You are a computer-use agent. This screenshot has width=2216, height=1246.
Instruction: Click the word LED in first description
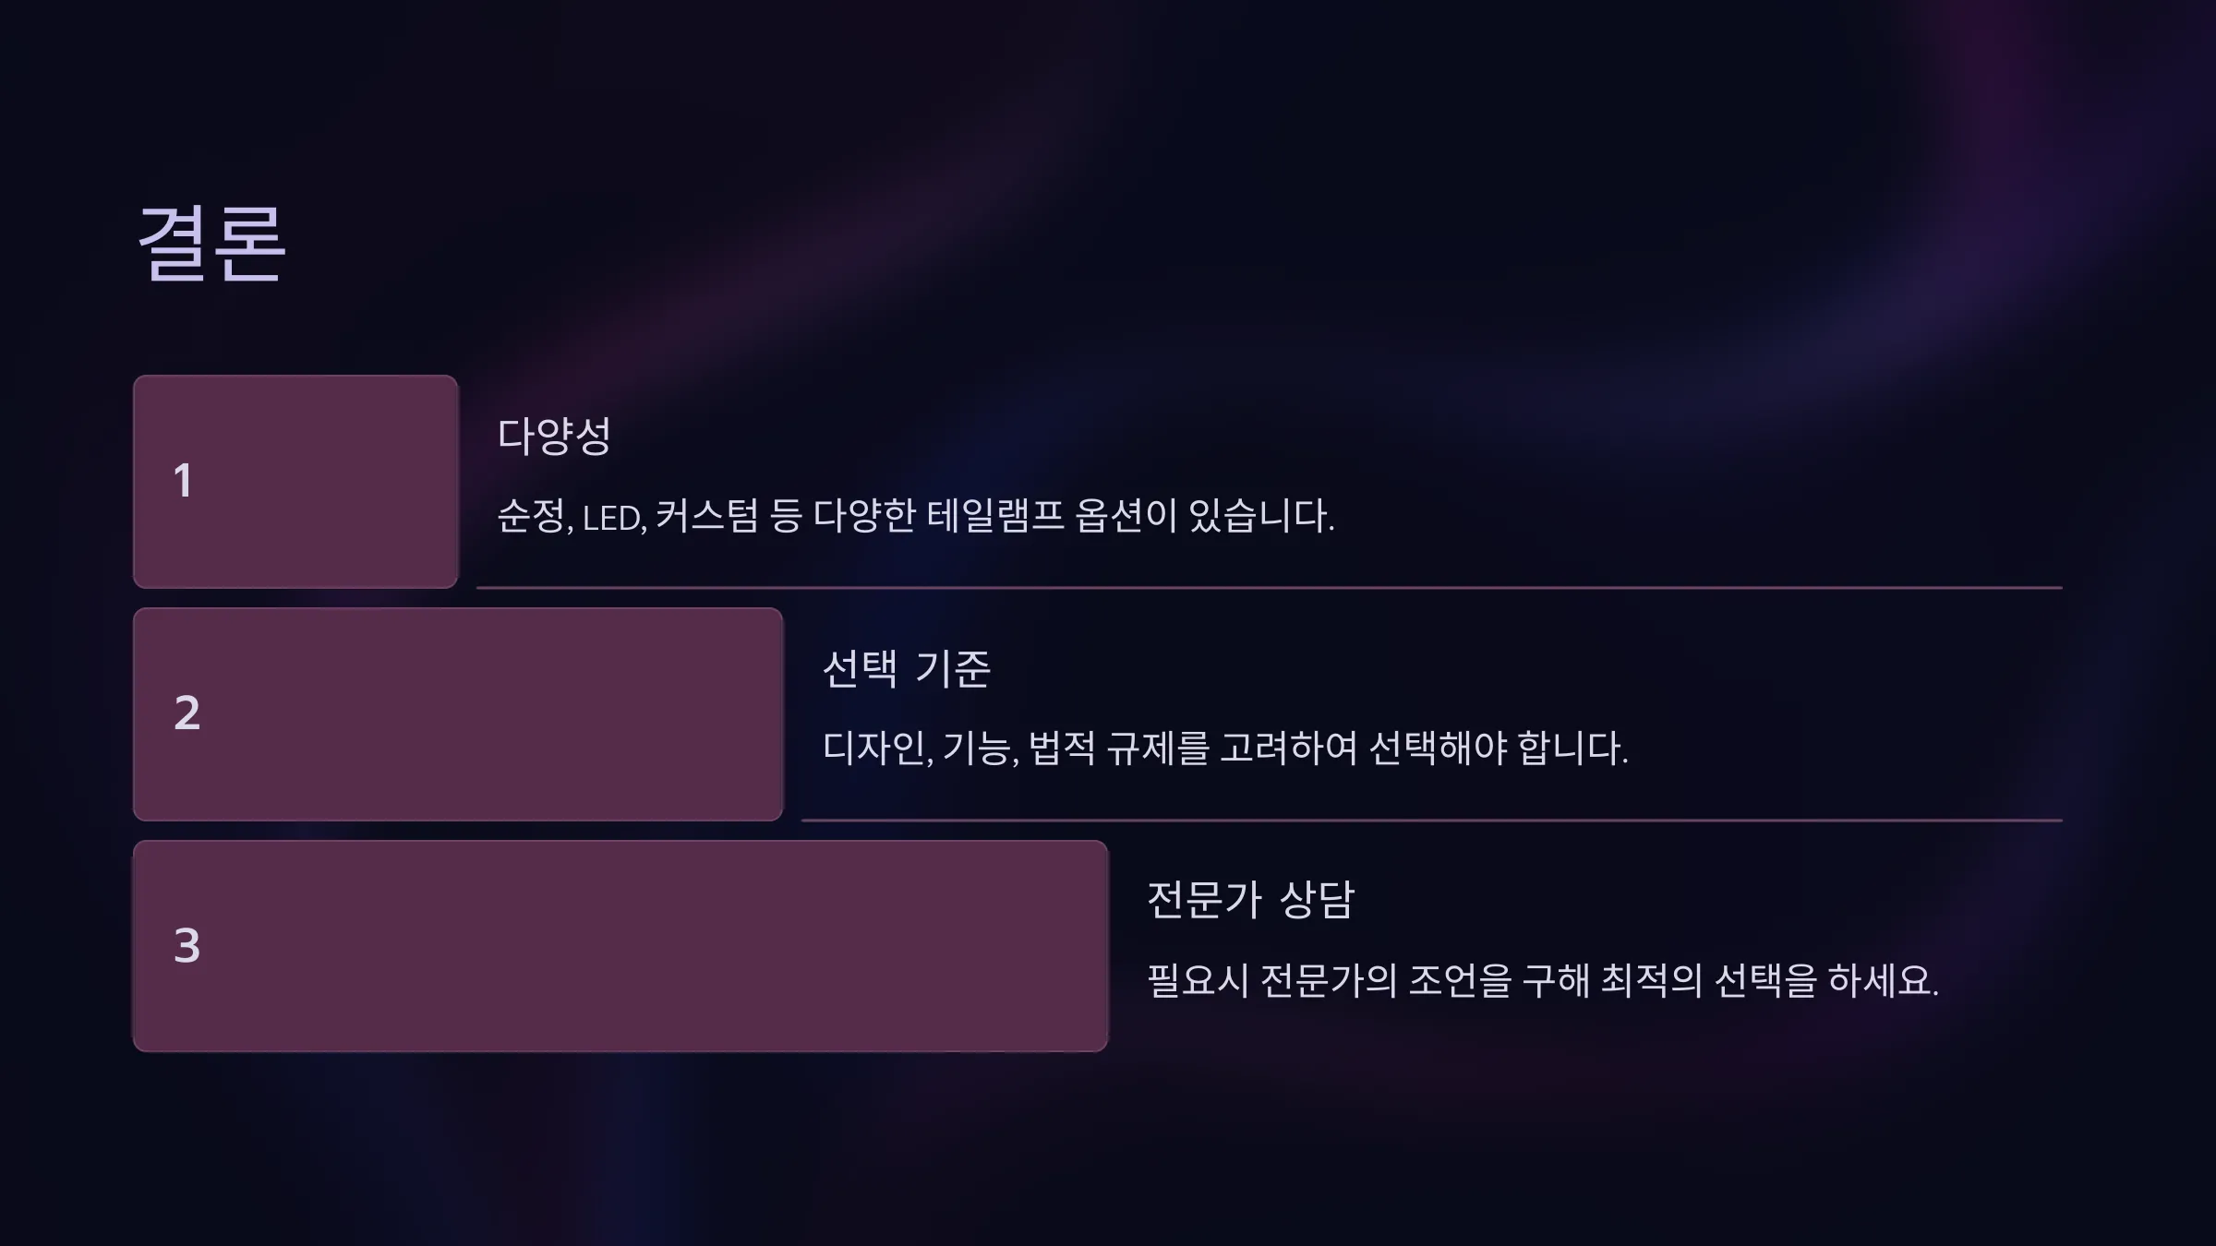pos(613,518)
